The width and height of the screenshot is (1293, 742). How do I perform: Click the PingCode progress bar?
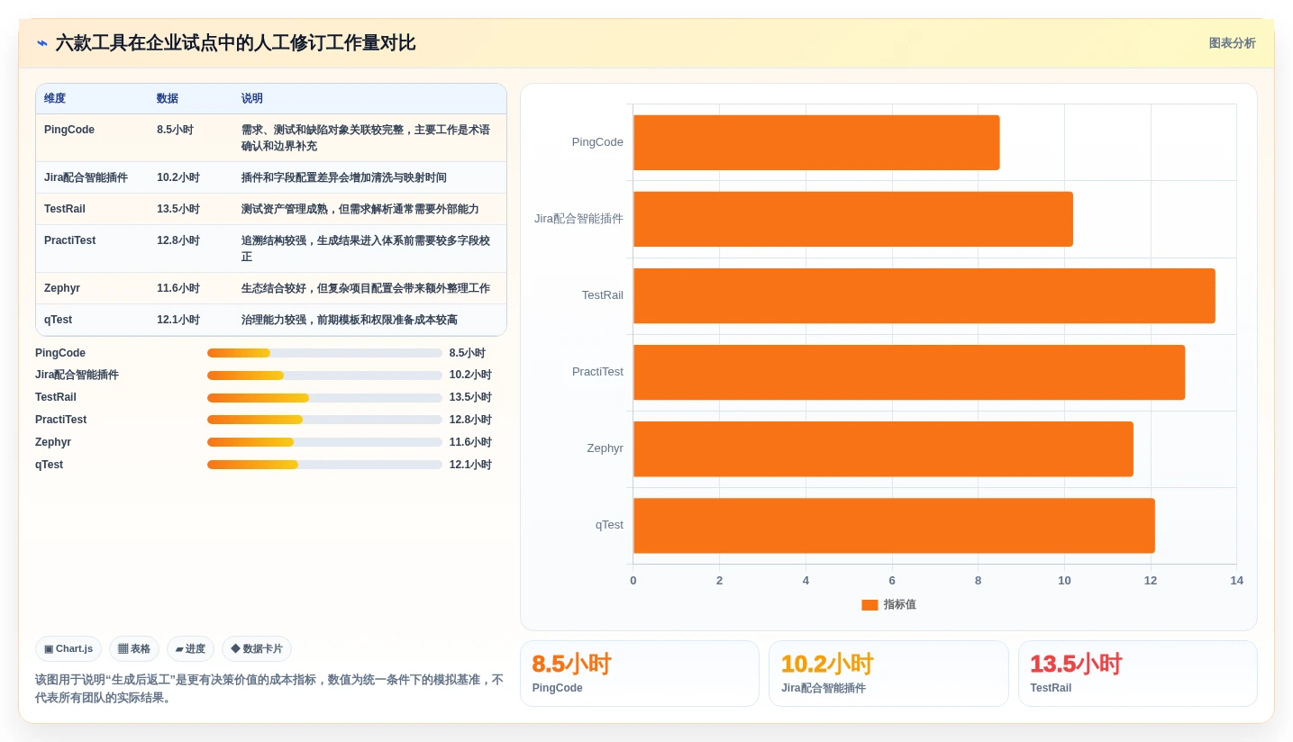[x=324, y=353]
